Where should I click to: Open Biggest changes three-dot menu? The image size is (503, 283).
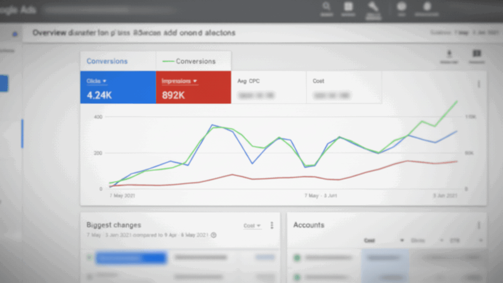(x=272, y=226)
